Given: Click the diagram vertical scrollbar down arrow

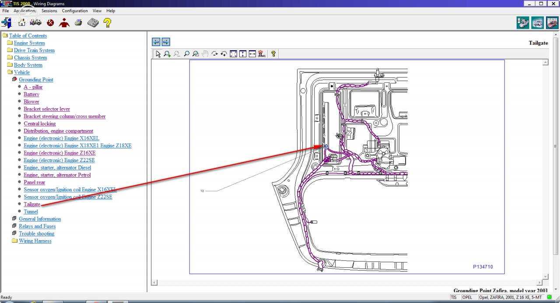Looking at the screenshot, I should [x=545, y=277].
